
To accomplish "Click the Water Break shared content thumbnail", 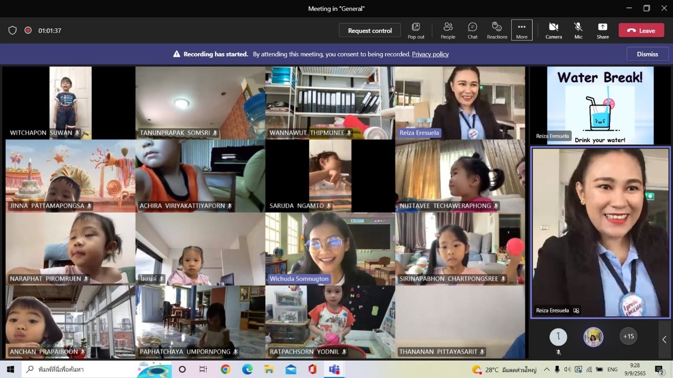I will tap(600, 105).
